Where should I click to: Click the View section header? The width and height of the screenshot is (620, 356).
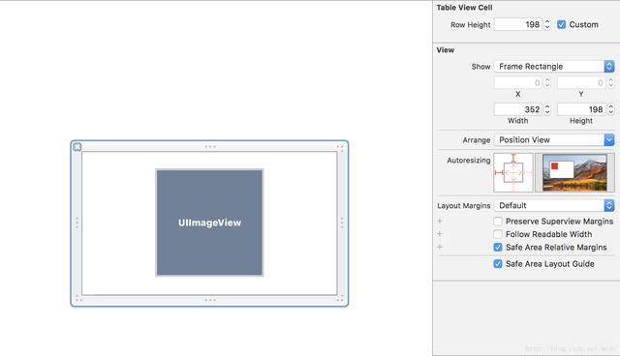coord(446,50)
